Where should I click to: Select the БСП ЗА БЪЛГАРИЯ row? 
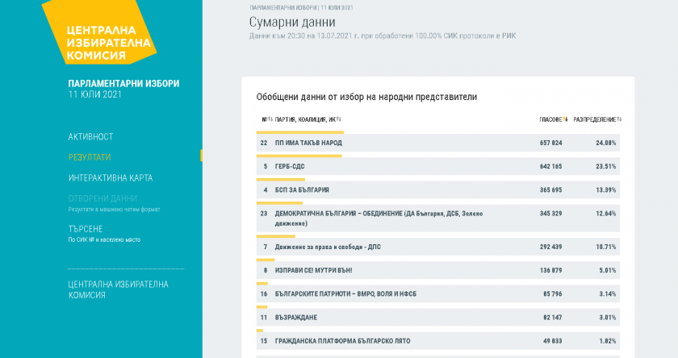click(x=438, y=190)
